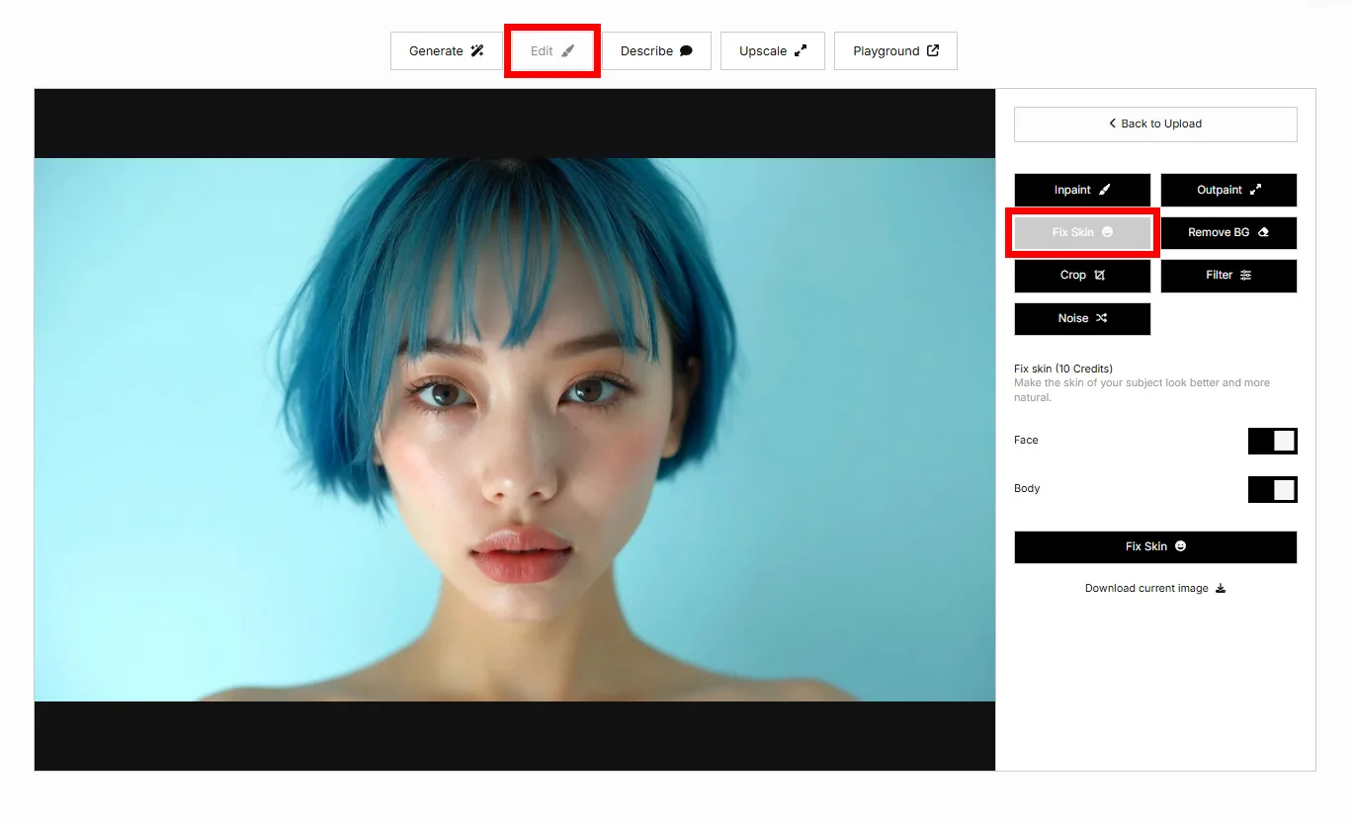Toggle the Face skin fix switch
1353x823 pixels.
coord(1272,441)
